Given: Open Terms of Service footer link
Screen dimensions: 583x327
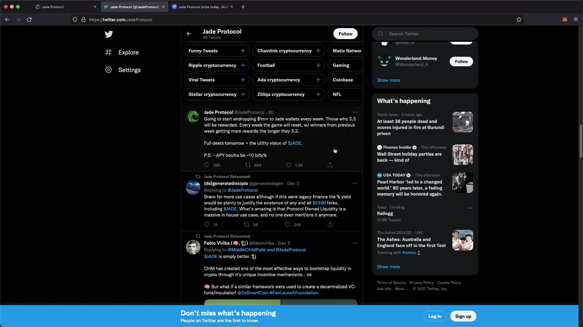Looking at the screenshot, I should click(391, 283).
